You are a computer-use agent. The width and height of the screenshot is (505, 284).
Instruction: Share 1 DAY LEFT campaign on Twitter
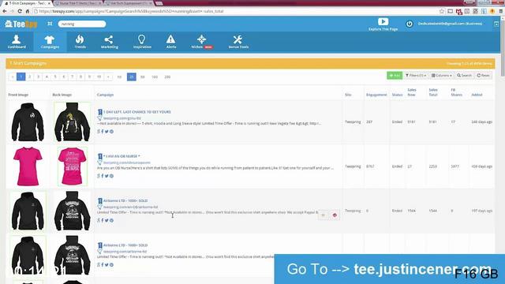click(107, 132)
